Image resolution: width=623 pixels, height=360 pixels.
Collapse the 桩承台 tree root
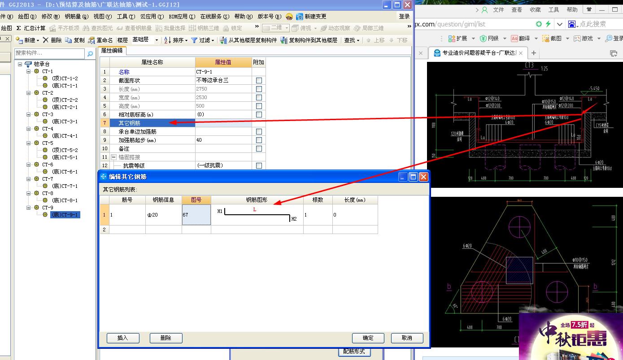(x=20, y=64)
